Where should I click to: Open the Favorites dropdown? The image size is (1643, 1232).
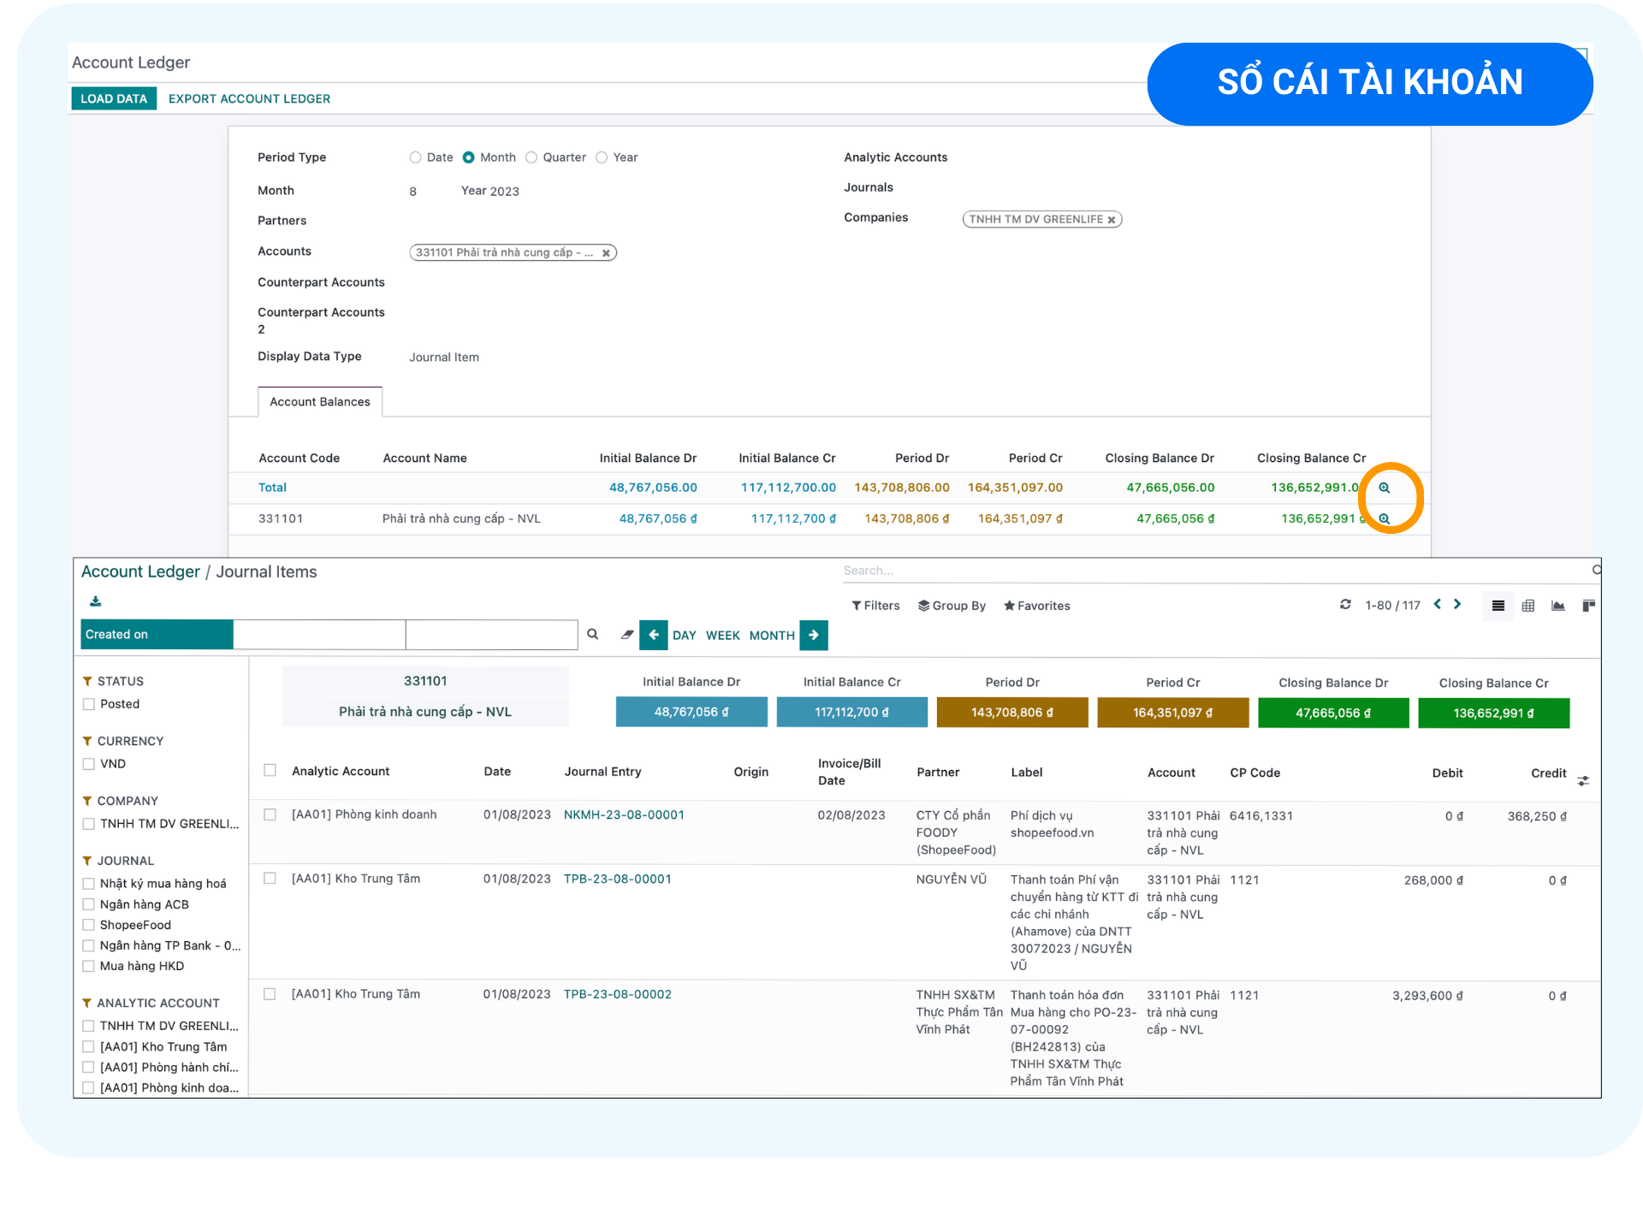tap(1036, 606)
